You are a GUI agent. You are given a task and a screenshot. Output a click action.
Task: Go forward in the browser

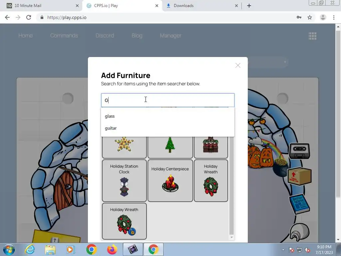tap(18, 17)
